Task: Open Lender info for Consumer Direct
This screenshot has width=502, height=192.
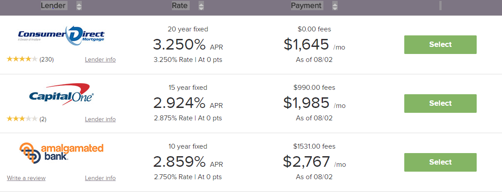Action: point(100,59)
